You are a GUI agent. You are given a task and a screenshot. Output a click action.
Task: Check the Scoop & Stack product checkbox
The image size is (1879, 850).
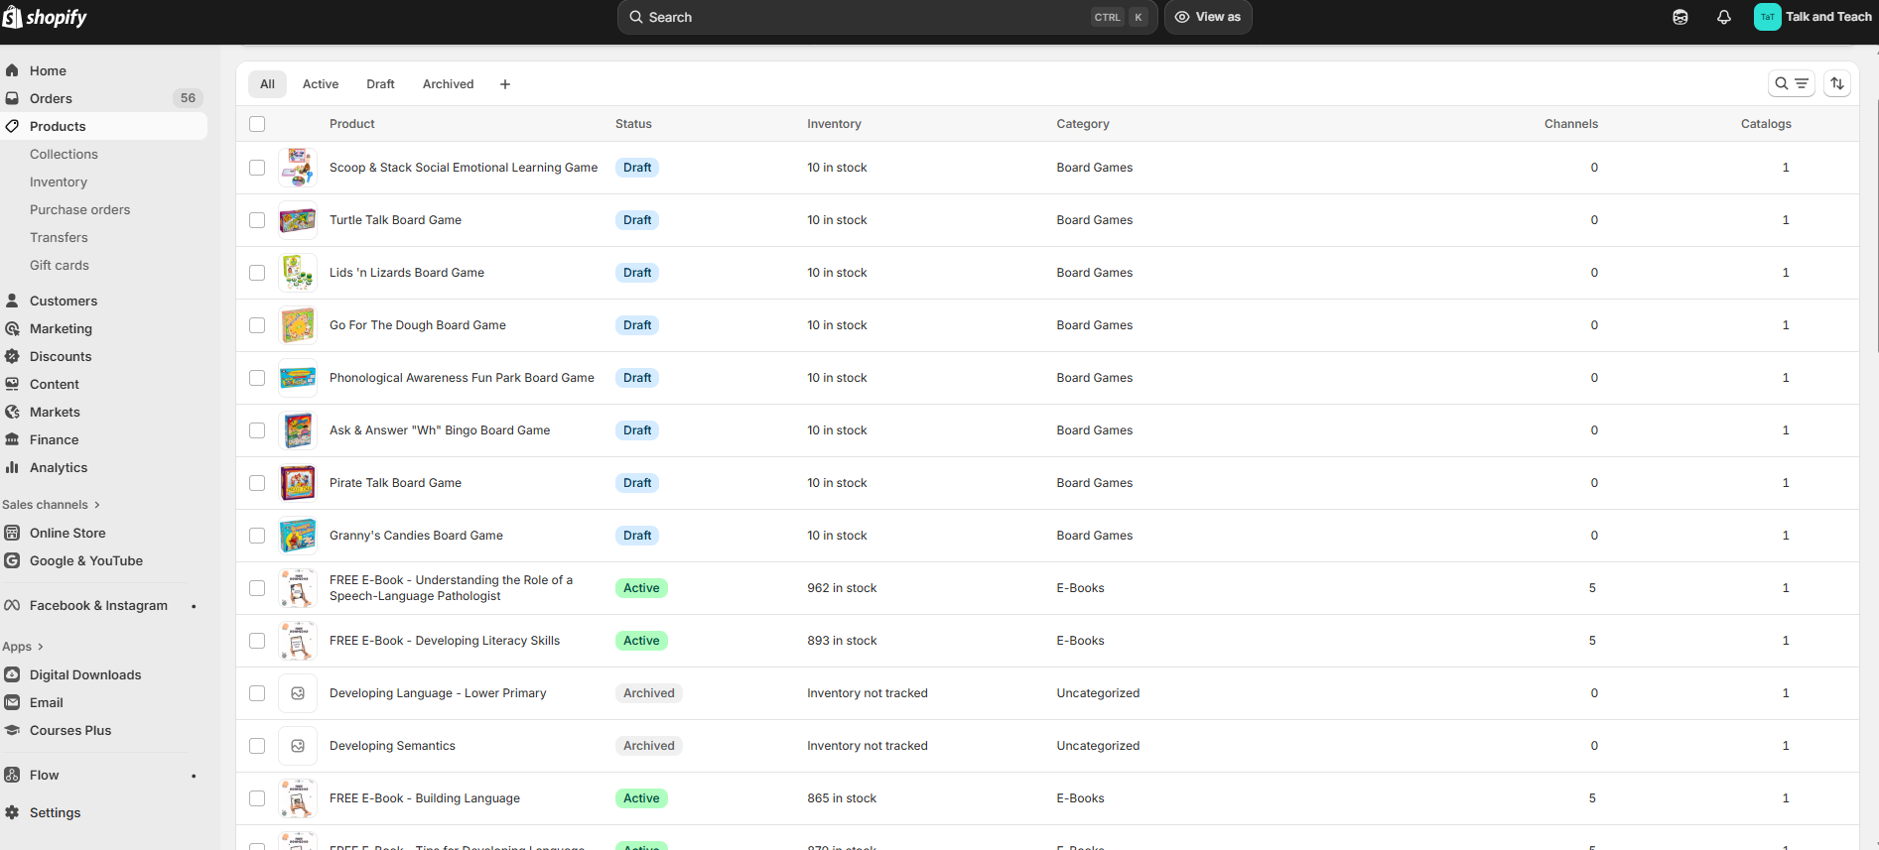point(257,168)
